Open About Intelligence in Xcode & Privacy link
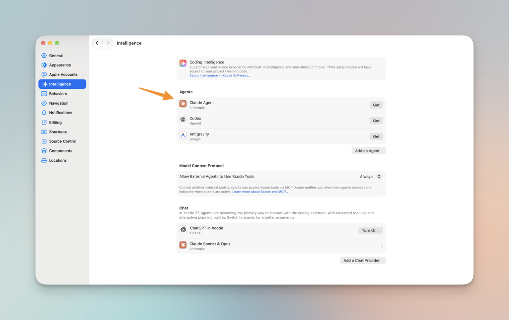The height and width of the screenshot is (320, 509). click(x=220, y=75)
